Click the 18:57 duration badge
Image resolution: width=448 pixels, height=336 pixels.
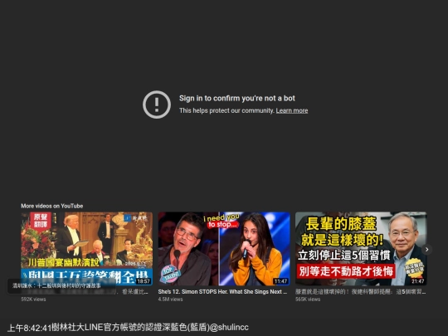click(144, 281)
